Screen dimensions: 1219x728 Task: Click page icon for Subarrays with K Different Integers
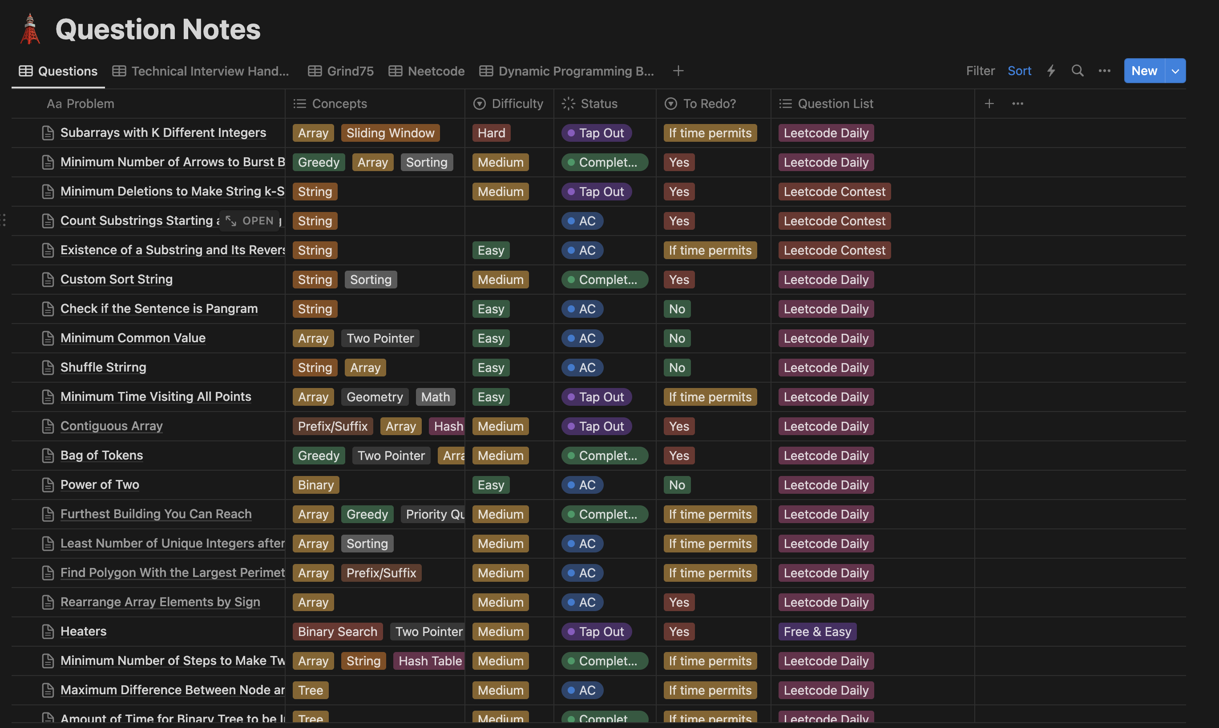point(48,133)
